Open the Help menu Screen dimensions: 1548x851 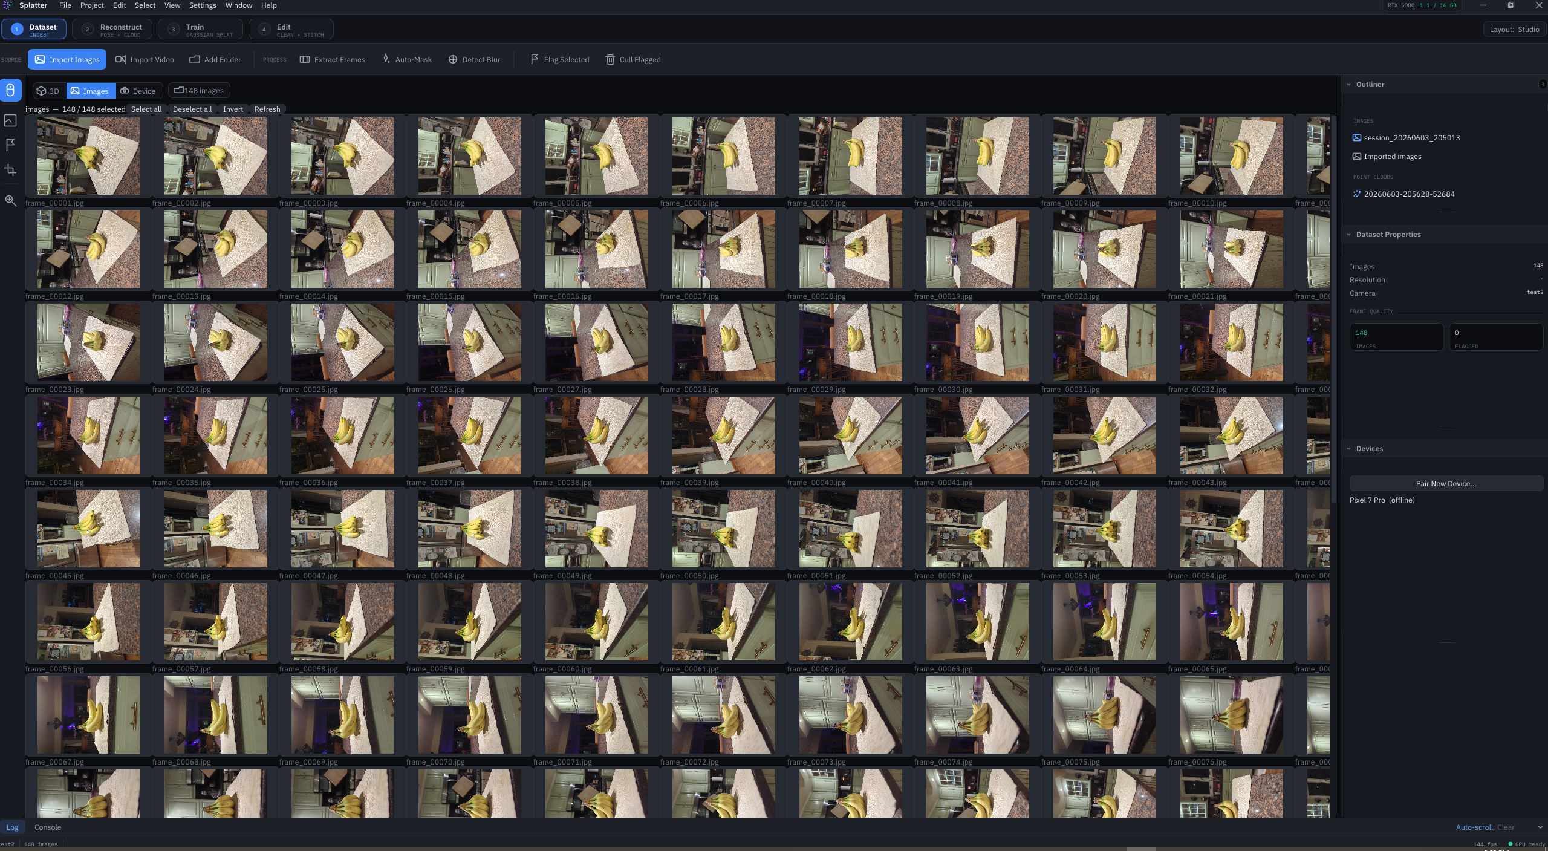[x=269, y=5]
